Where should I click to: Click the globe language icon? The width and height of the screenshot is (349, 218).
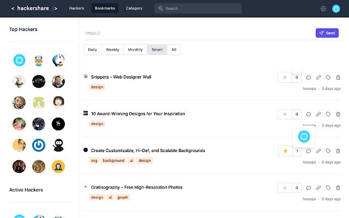tap(323, 9)
